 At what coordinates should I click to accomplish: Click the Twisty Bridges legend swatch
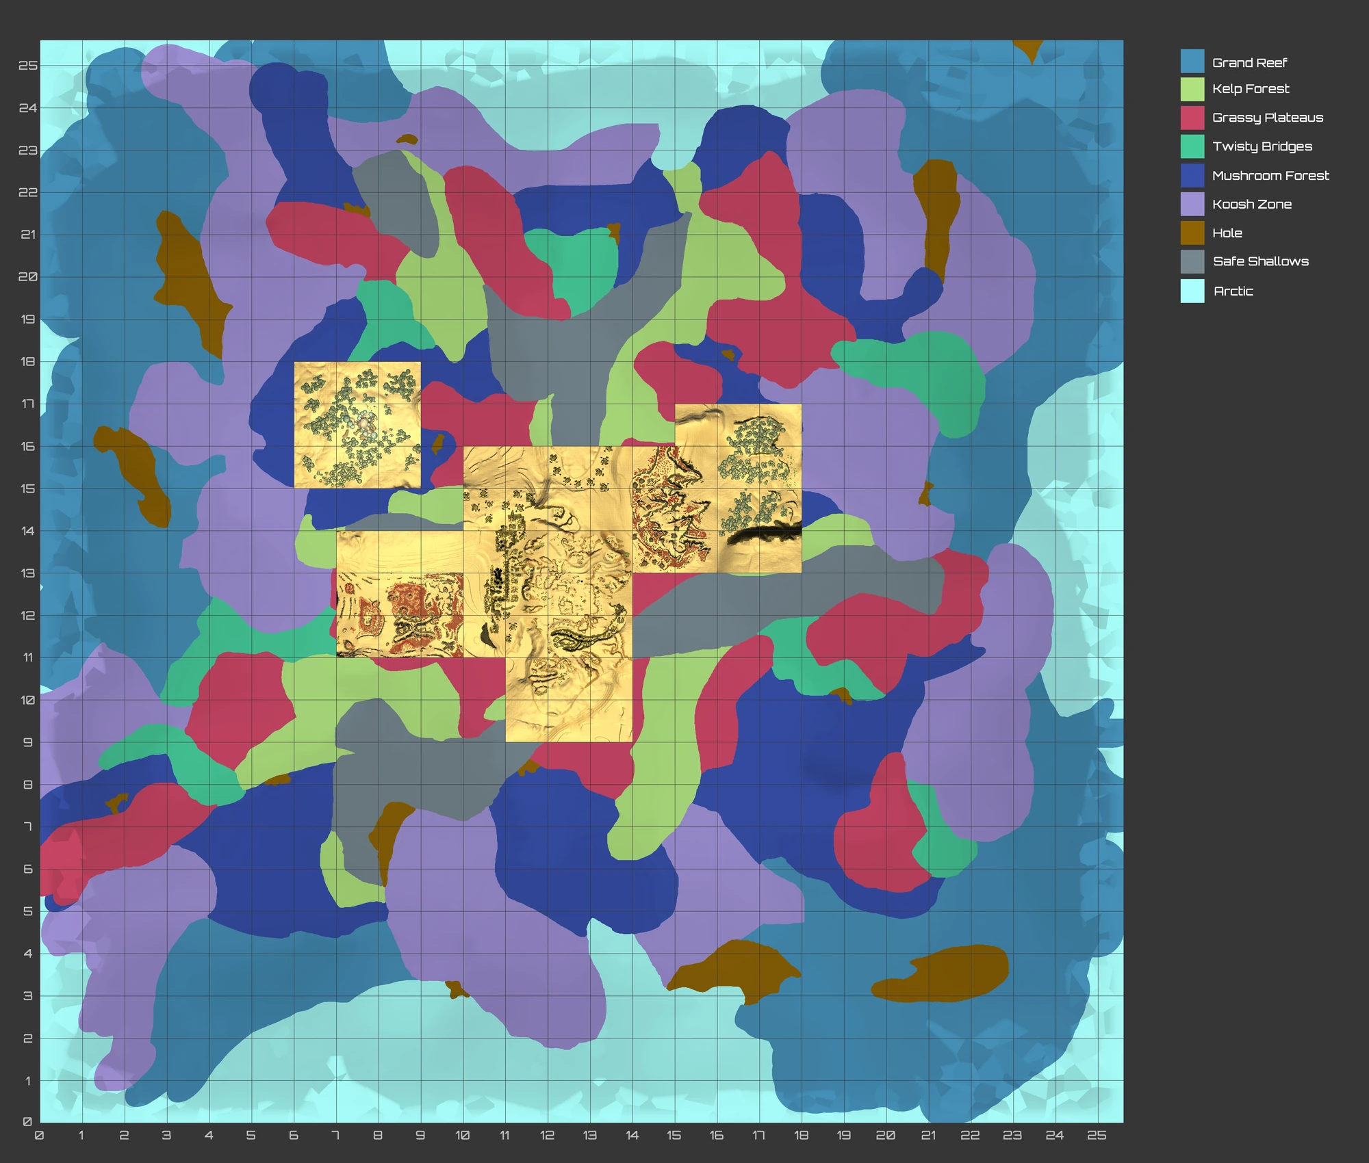point(1191,146)
